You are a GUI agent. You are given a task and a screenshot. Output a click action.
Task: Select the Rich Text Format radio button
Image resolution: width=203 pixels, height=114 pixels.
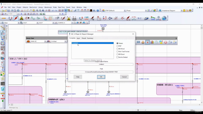pyautogui.click(x=117, y=51)
